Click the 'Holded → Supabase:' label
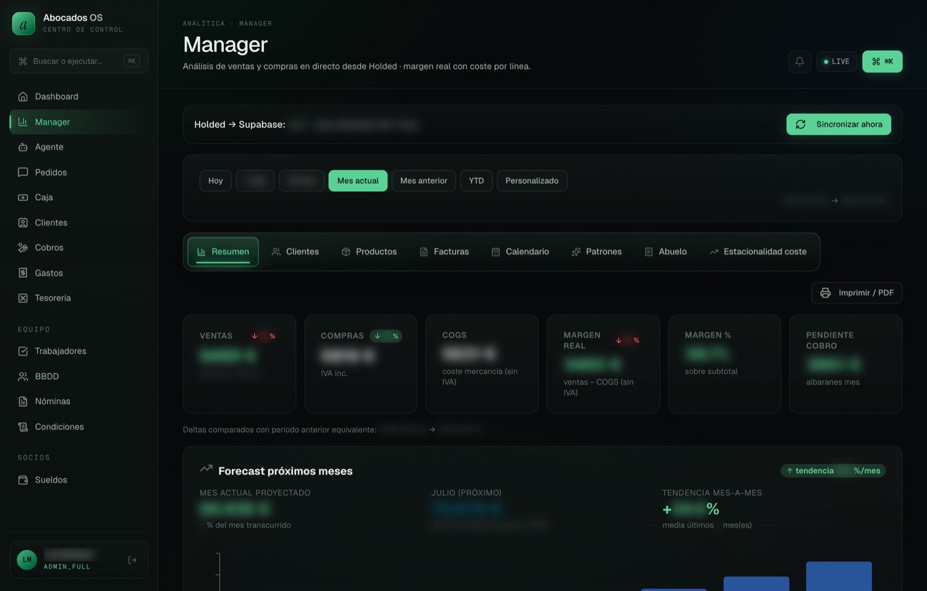Screen dimensions: 927x591 click(x=240, y=124)
